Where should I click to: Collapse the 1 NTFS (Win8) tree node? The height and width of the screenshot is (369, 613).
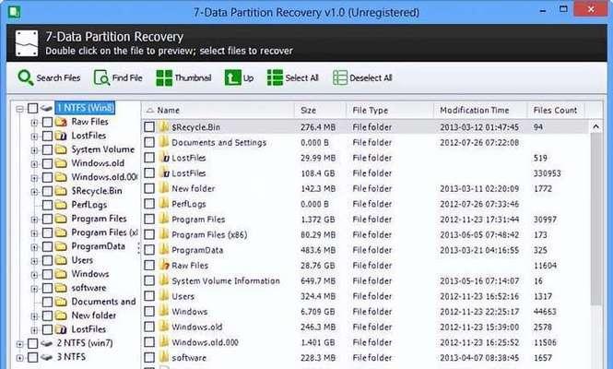tap(19, 109)
